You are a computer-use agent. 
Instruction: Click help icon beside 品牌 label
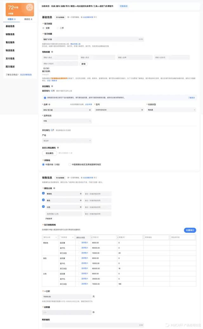(49, 104)
